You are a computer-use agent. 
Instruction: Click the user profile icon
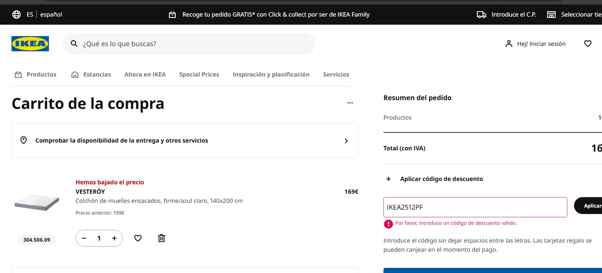click(509, 44)
